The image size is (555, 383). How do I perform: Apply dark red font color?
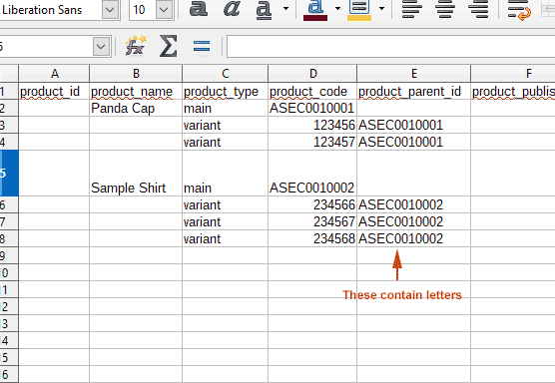point(315,10)
